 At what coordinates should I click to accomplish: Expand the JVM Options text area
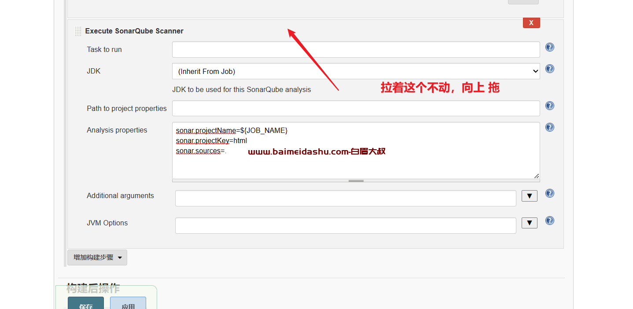pyautogui.click(x=529, y=223)
